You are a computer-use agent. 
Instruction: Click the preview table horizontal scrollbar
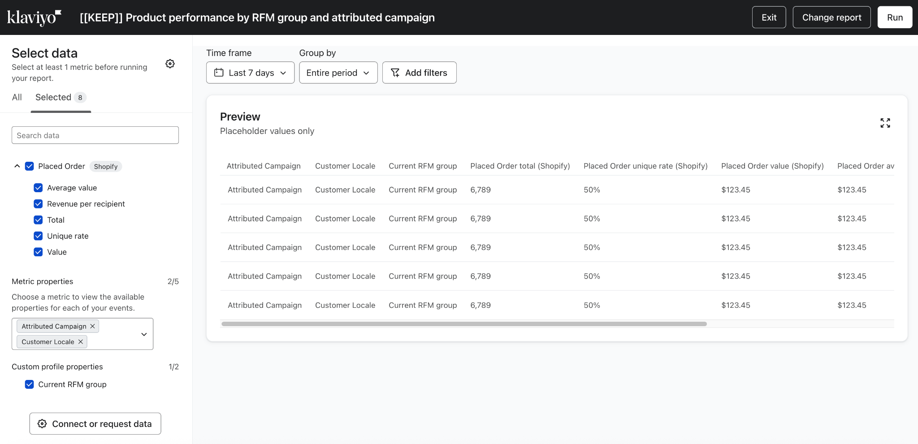[x=464, y=324]
